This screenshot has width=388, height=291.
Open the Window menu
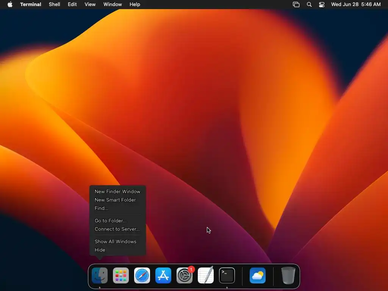(113, 5)
